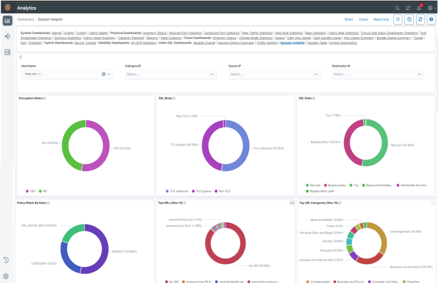438x283 pixels.
Task: Open the notifications bell
Action: (419, 8)
